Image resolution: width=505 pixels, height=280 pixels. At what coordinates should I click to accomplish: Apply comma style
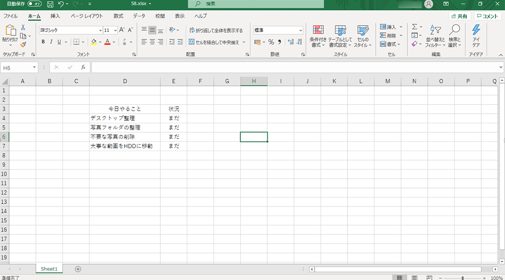(279, 42)
